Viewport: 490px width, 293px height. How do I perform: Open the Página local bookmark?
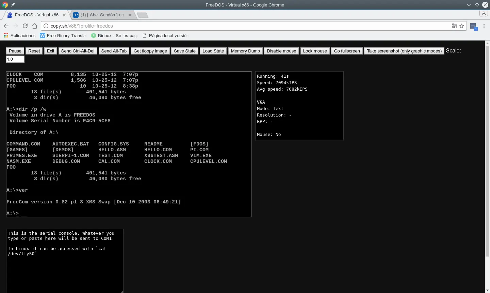click(x=165, y=35)
